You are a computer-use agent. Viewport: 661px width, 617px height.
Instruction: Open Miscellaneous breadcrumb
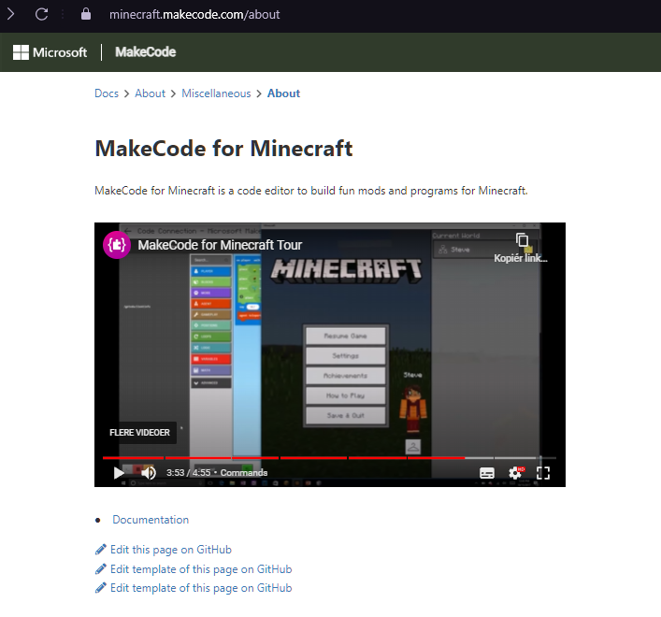[x=216, y=93]
